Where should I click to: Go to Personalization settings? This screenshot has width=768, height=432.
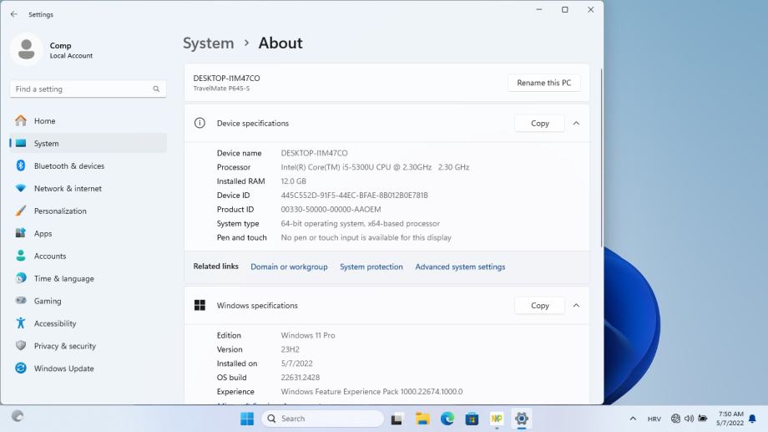tap(60, 211)
